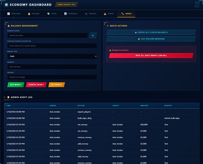The image size is (203, 164).
Task: Click the Enter amount input field
Action: (x=52, y=67)
